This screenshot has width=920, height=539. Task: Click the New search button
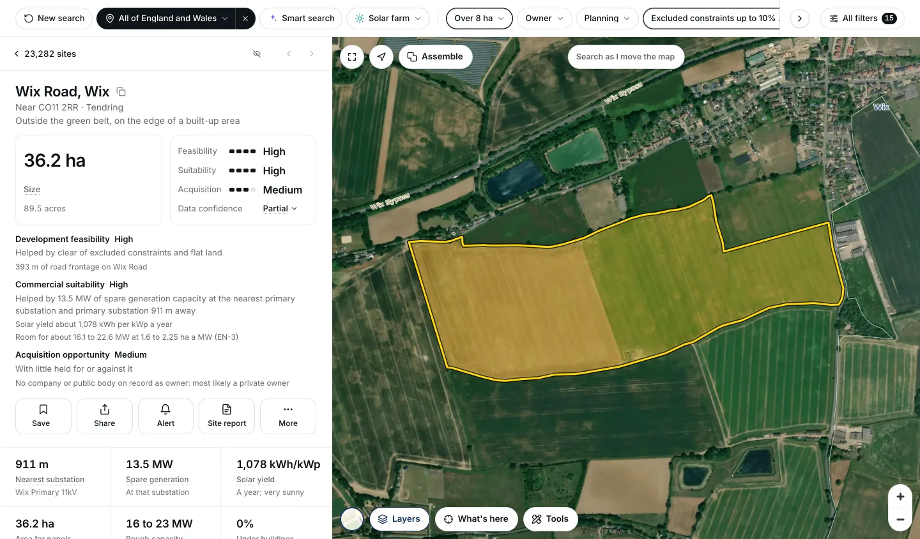[x=54, y=19]
